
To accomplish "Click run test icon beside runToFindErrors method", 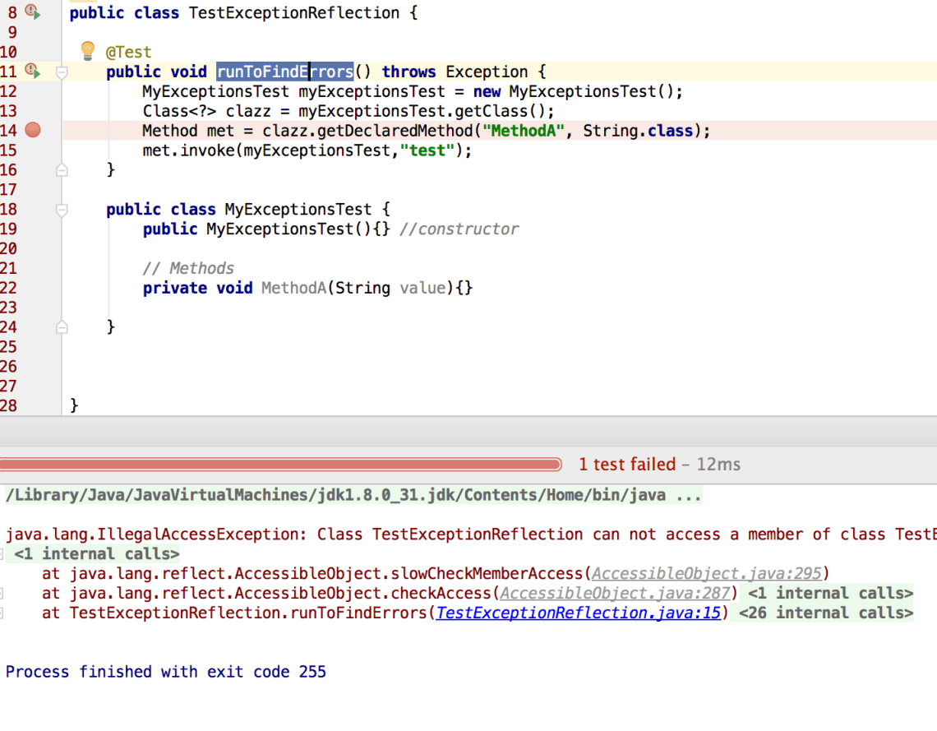I will (x=33, y=72).
